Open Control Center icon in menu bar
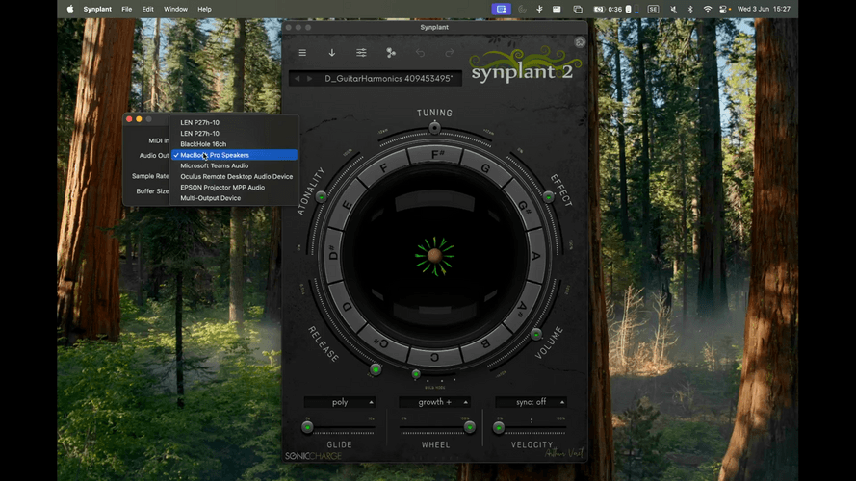Image resolution: width=856 pixels, height=481 pixels. tap(724, 9)
